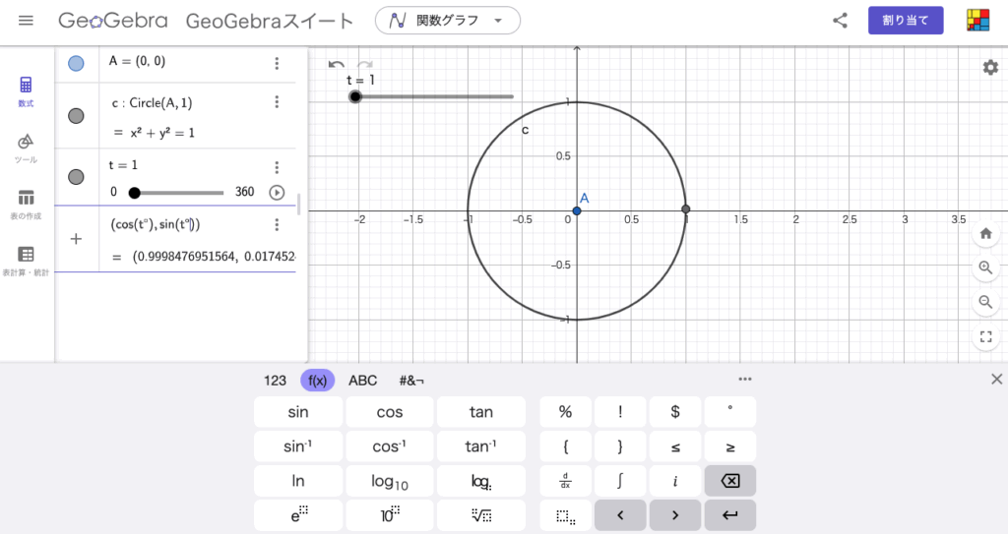Image resolution: width=1008 pixels, height=534 pixels.
Task: Open graphics view settings gear
Action: tap(990, 67)
